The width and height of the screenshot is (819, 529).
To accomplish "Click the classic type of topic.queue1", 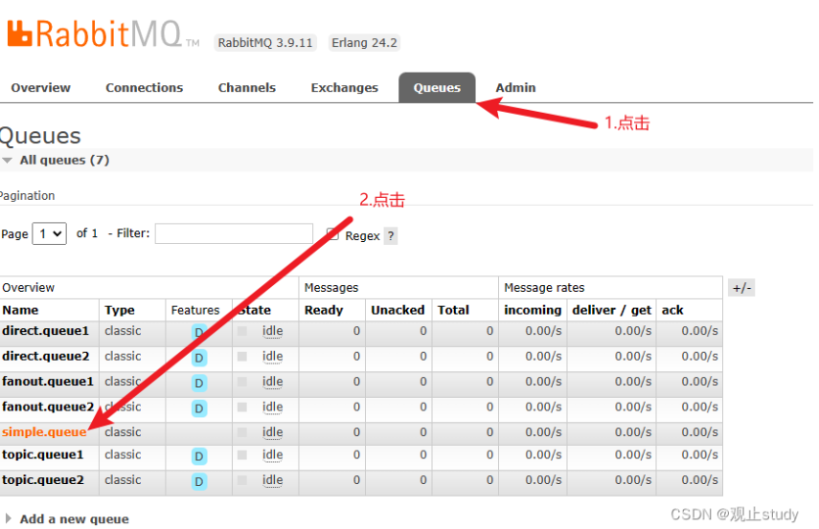I will coord(123,455).
